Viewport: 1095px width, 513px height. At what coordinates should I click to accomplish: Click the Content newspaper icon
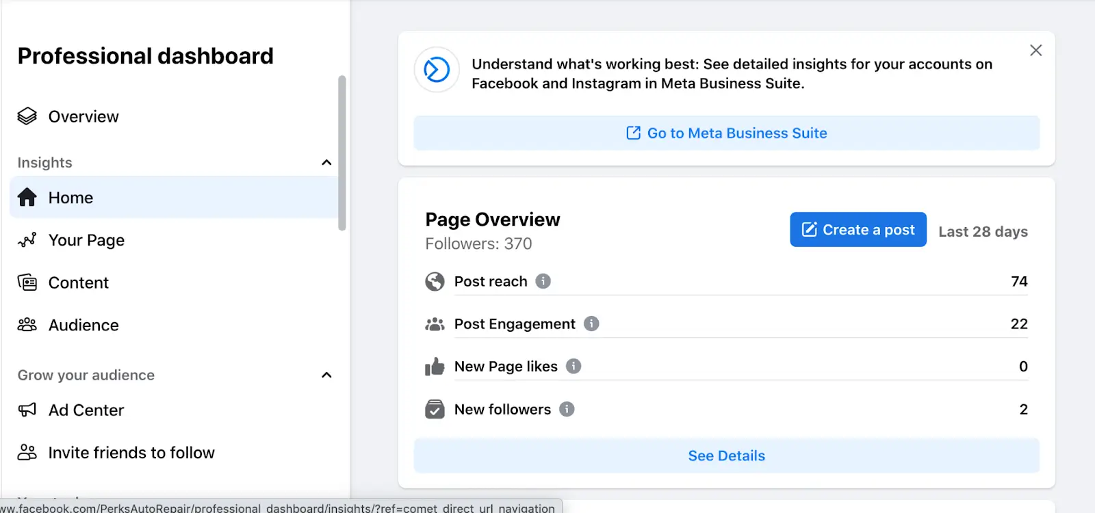point(27,282)
